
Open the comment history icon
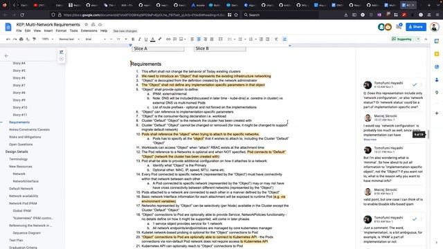[399, 26]
